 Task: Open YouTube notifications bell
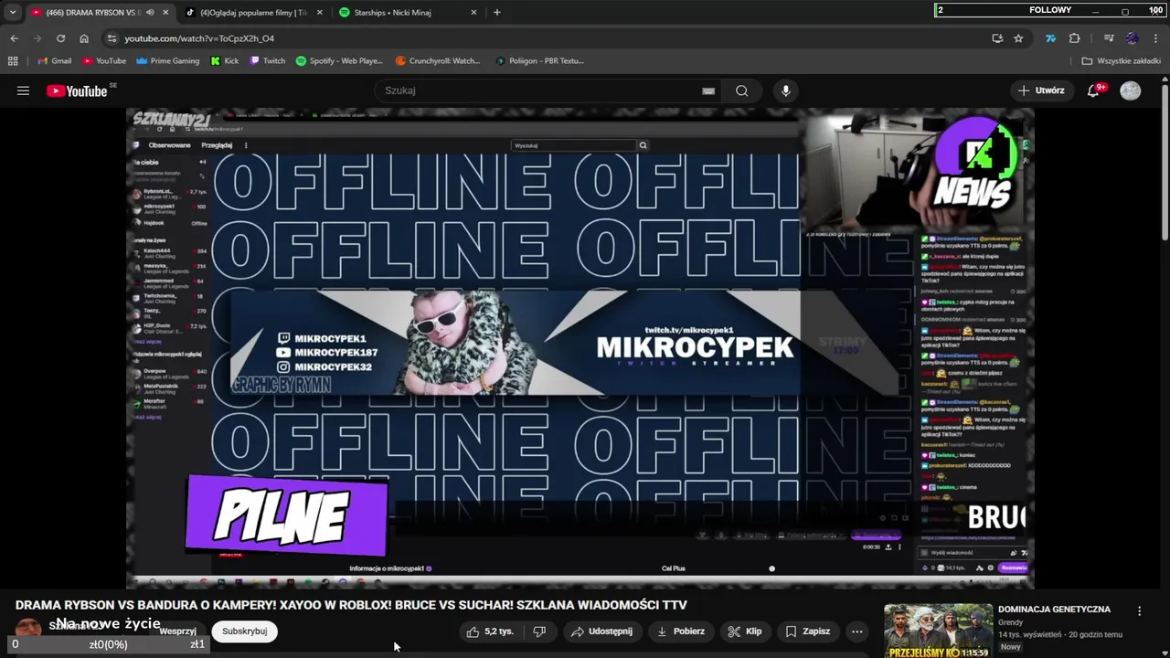coord(1093,90)
